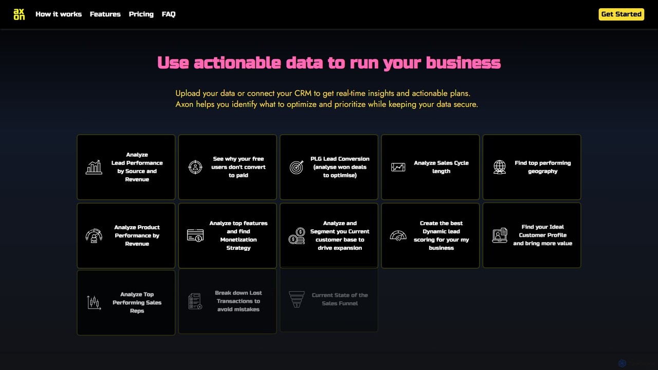This screenshot has height=370, width=658.
Task: Click the funnel icon for Sales Funnel state
Action: coord(297,299)
